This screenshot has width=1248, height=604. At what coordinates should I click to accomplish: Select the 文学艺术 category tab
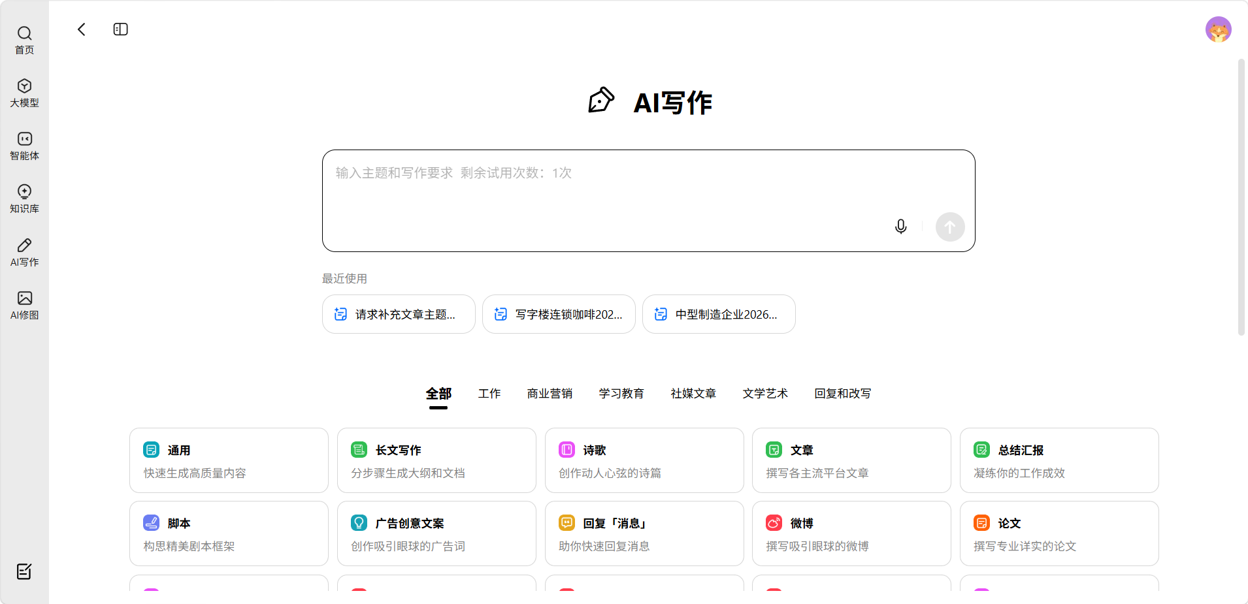pyautogui.click(x=765, y=394)
